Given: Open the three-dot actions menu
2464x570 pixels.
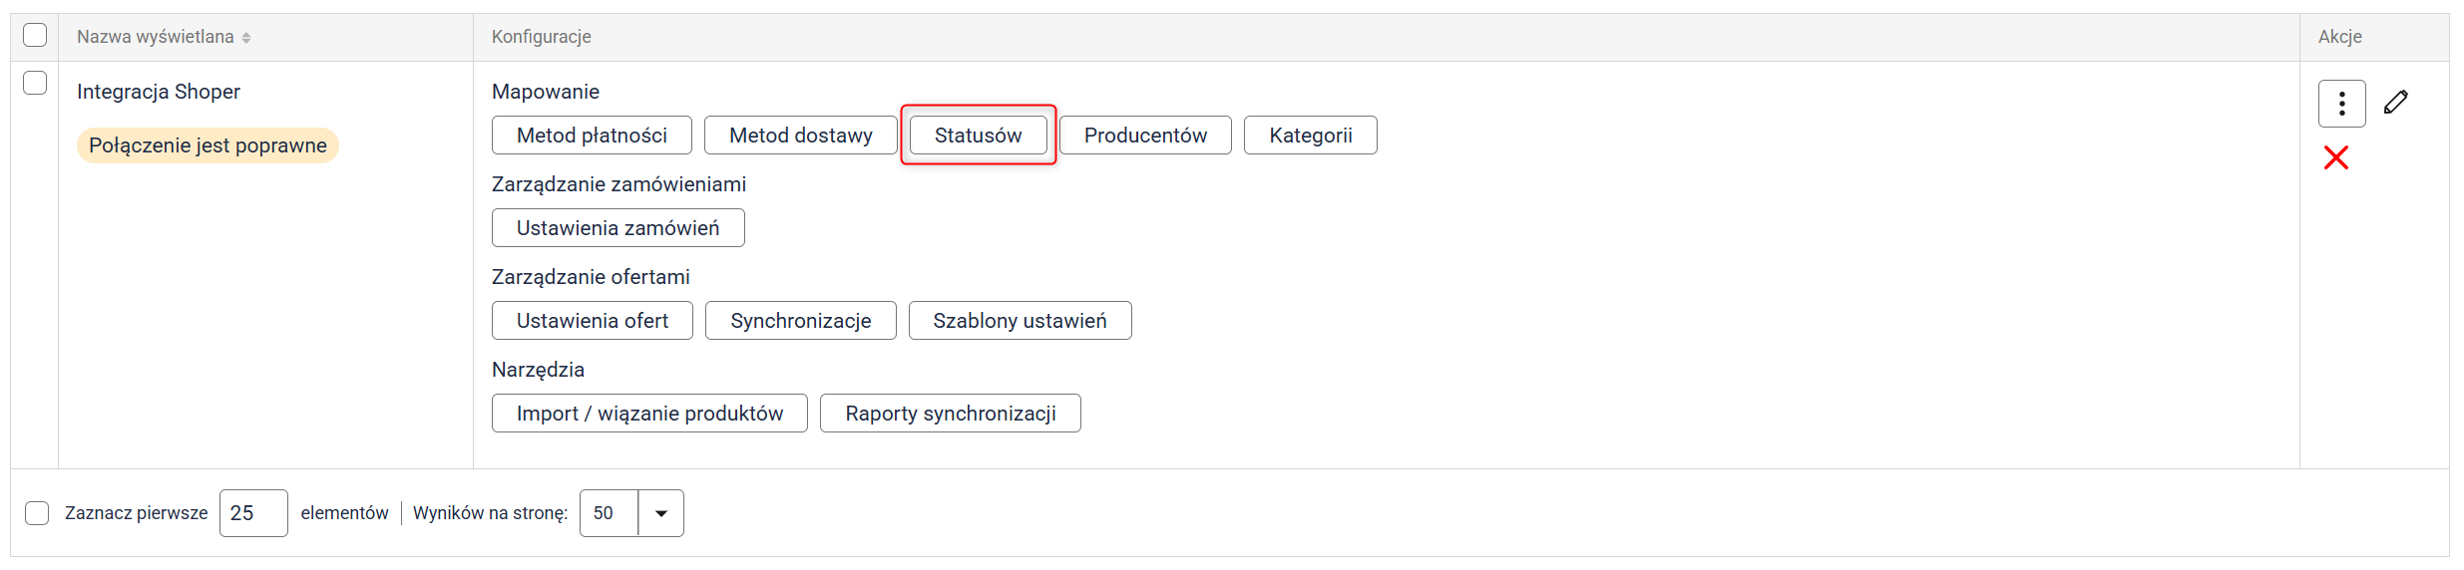Looking at the screenshot, I should pos(2341,104).
